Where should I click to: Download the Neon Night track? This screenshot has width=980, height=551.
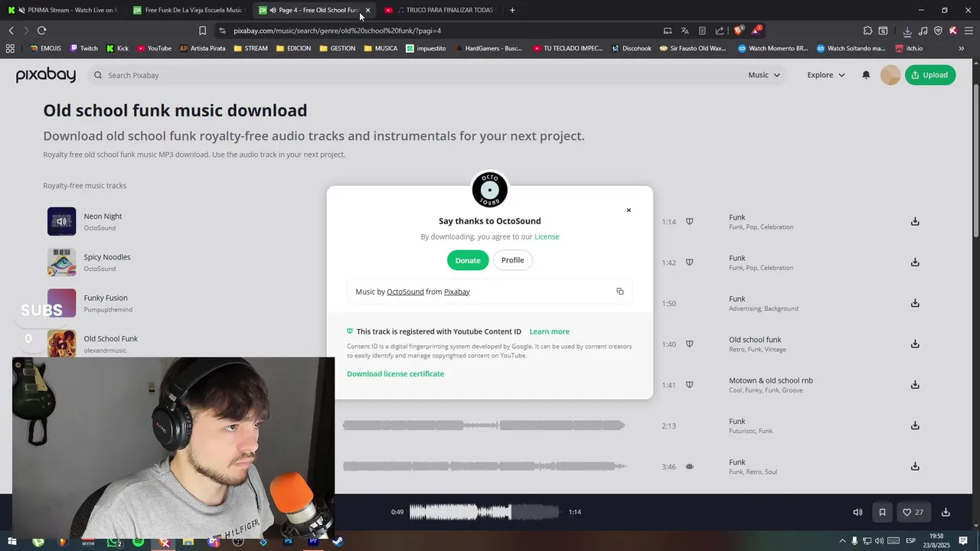915,221
